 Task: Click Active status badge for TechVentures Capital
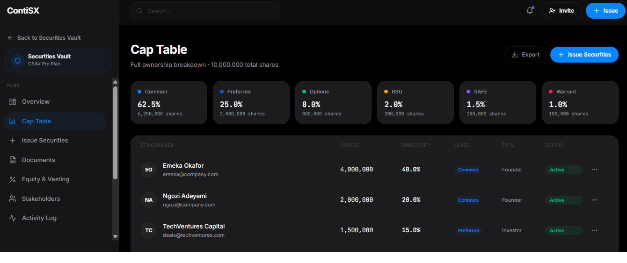coord(564,230)
